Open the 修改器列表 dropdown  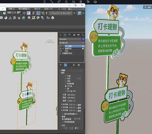tap(72, 43)
